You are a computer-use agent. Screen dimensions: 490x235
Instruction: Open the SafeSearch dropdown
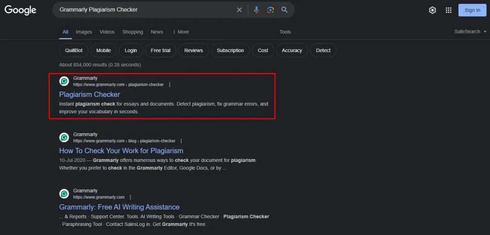tap(470, 32)
